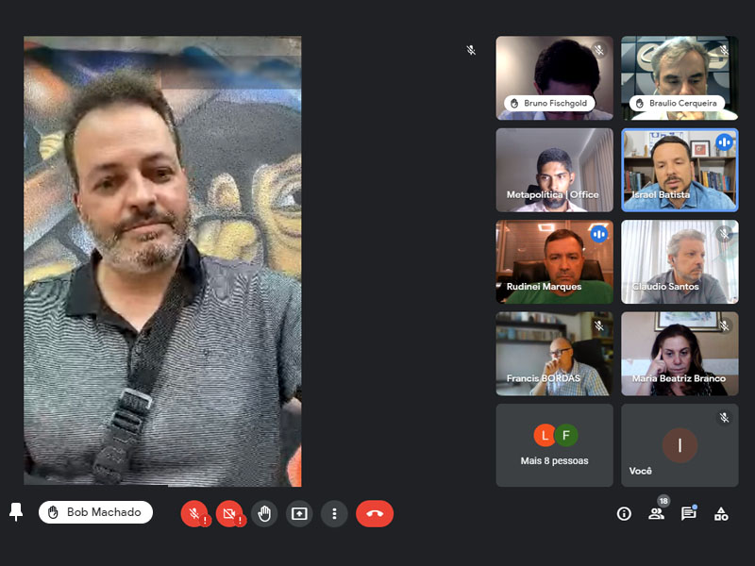
Task: Turn on the camera button
Action: pyautogui.click(x=228, y=513)
